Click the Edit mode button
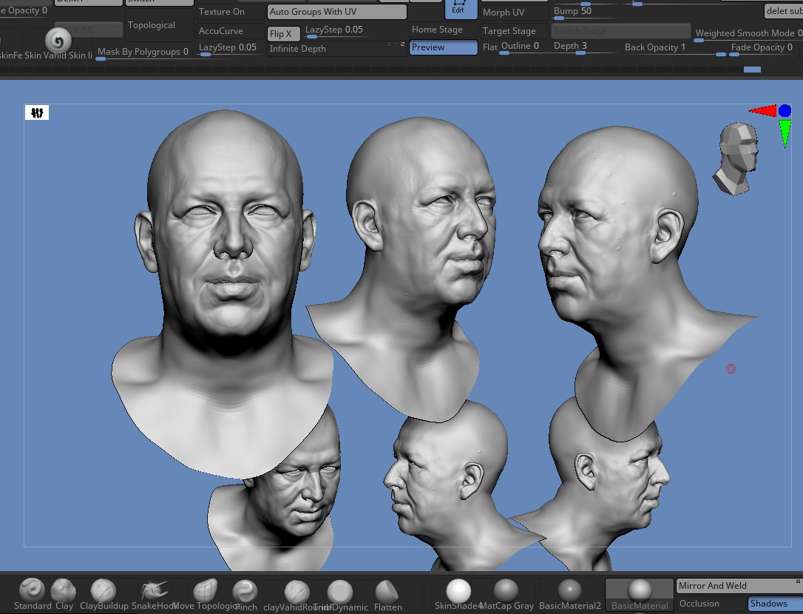Viewport: 803px width, 614px height. pyautogui.click(x=458, y=9)
